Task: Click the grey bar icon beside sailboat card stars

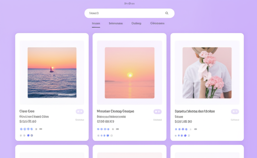Action: pyautogui.click(x=41, y=129)
